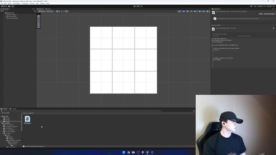Select MainScene in the Hierarchy
Viewport: 276px width, 155px height.
point(10,13)
